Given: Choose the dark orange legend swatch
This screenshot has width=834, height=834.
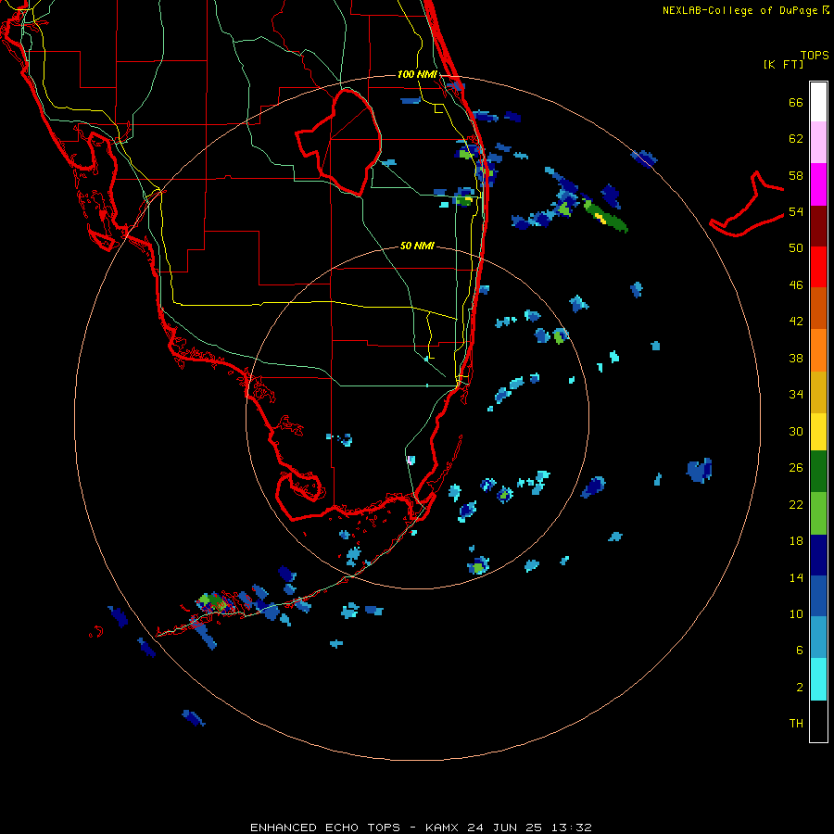Looking at the screenshot, I should 818,308.
